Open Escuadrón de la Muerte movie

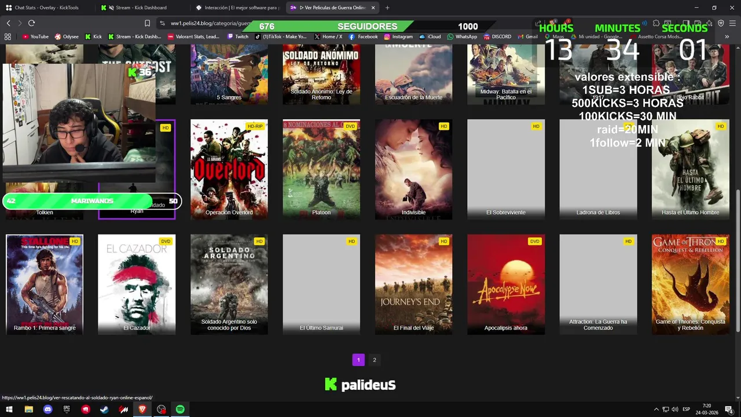[x=413, y=75]
